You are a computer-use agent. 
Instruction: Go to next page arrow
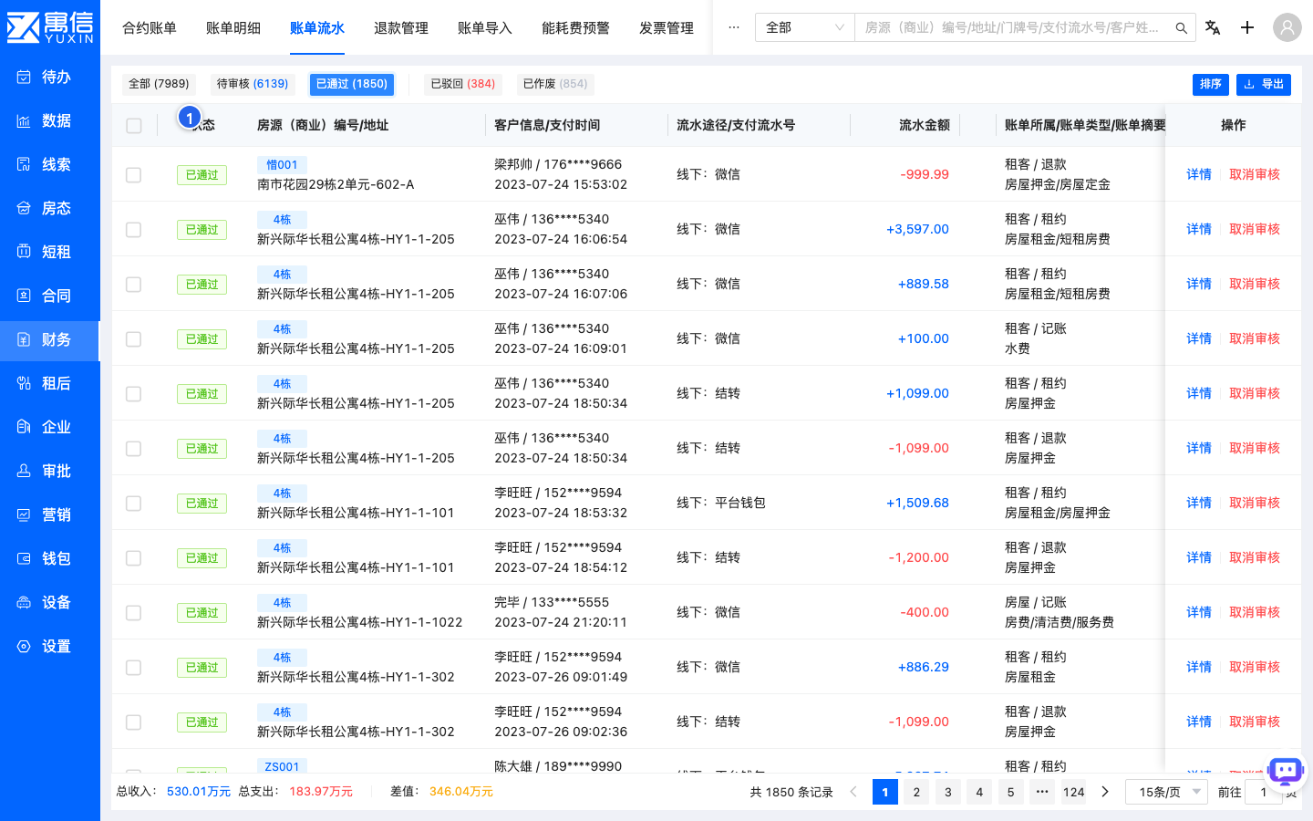[x=1105, y=792]
